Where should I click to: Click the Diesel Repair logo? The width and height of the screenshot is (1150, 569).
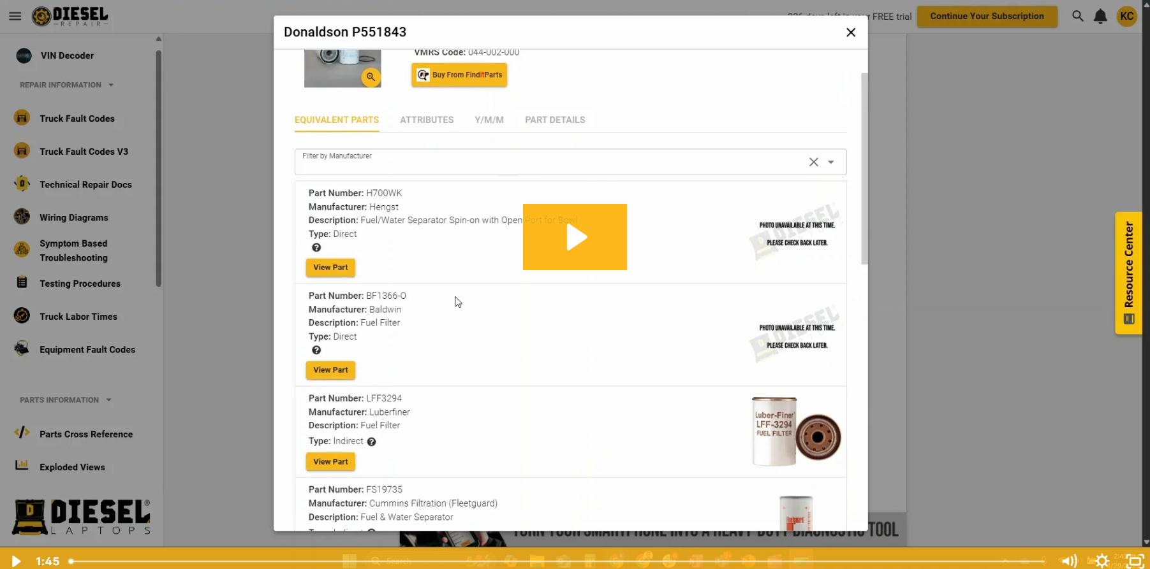(x=70, y=17)
